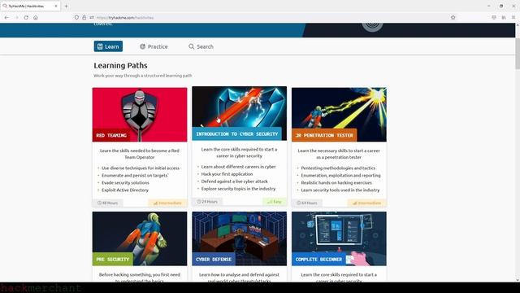Open the browser hamburger menu
Screen dimensions: 520x293
(x=513, y=17)
